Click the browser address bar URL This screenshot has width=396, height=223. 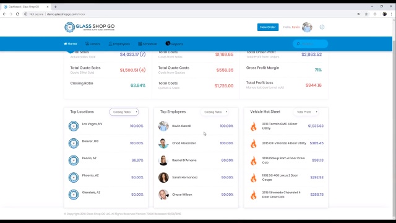[x=66, y=14]
